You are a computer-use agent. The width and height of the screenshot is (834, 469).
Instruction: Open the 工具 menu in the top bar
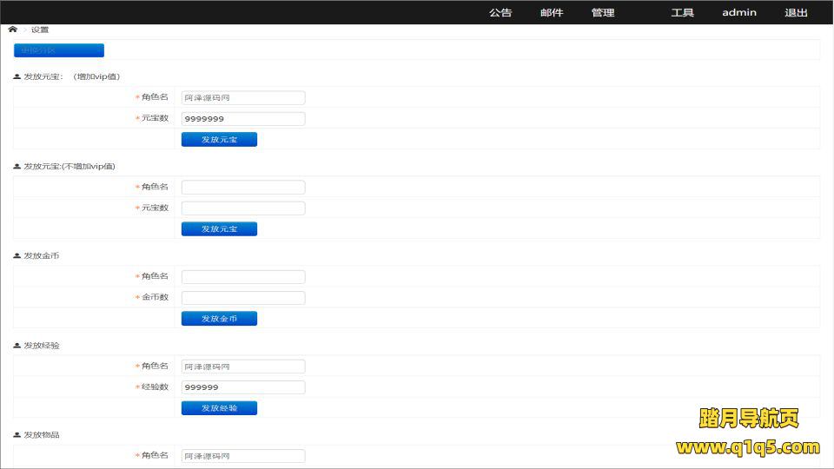(682, 13)
